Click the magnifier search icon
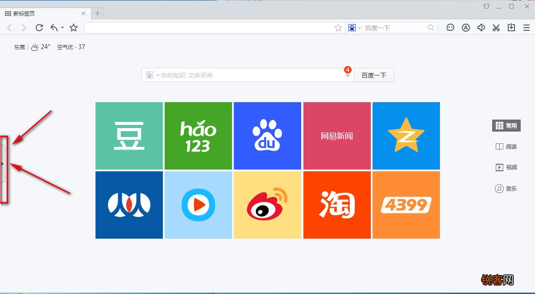535x294 pixels. click(431, 28)
